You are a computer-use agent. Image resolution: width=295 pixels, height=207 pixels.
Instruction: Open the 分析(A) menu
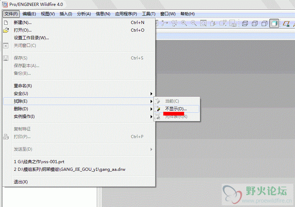[84, 14]
